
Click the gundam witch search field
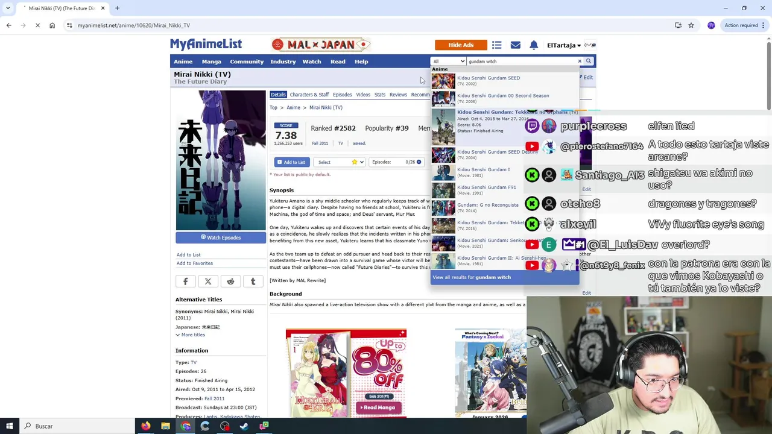tap(521, 61)
